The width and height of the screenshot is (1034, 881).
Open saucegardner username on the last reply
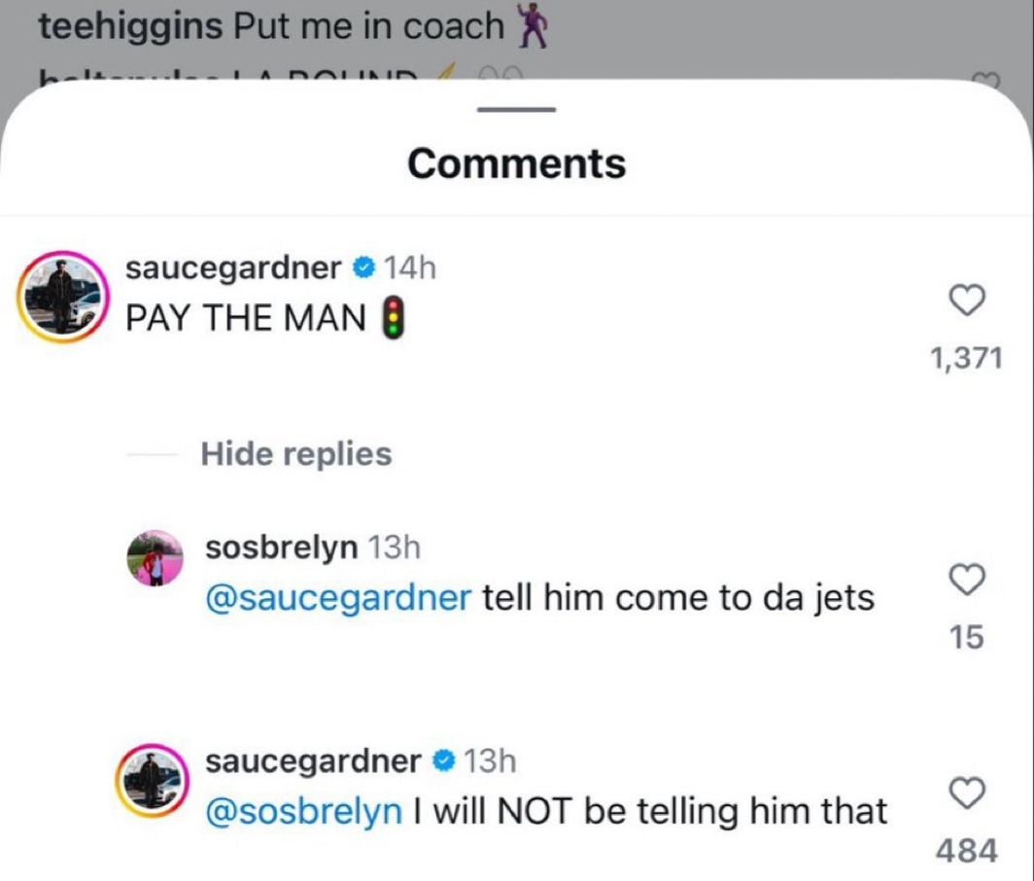(x=313, y=760)
